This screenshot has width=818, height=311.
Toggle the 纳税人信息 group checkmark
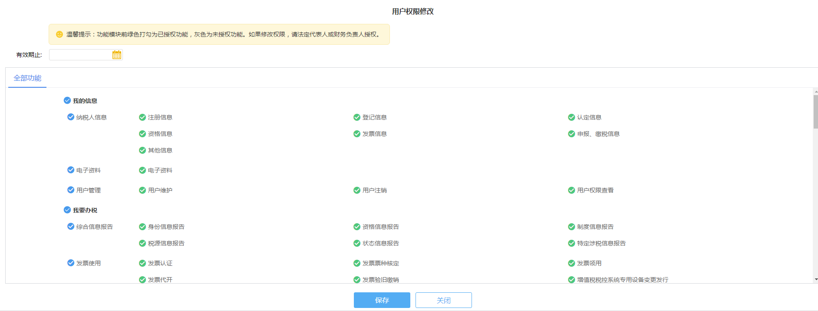click(71, 117)
